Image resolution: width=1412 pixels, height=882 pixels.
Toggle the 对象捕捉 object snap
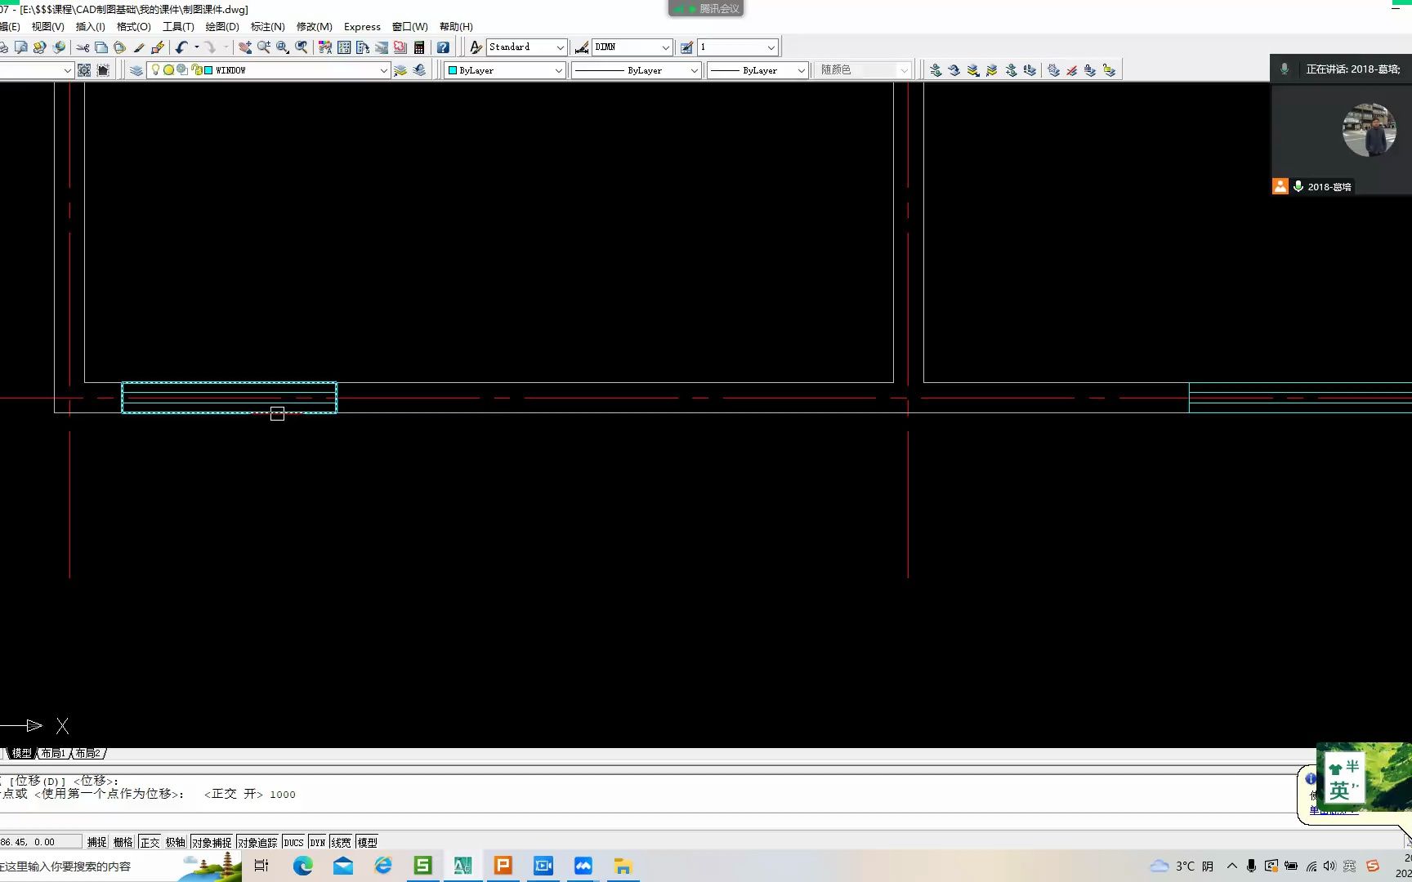212,842
